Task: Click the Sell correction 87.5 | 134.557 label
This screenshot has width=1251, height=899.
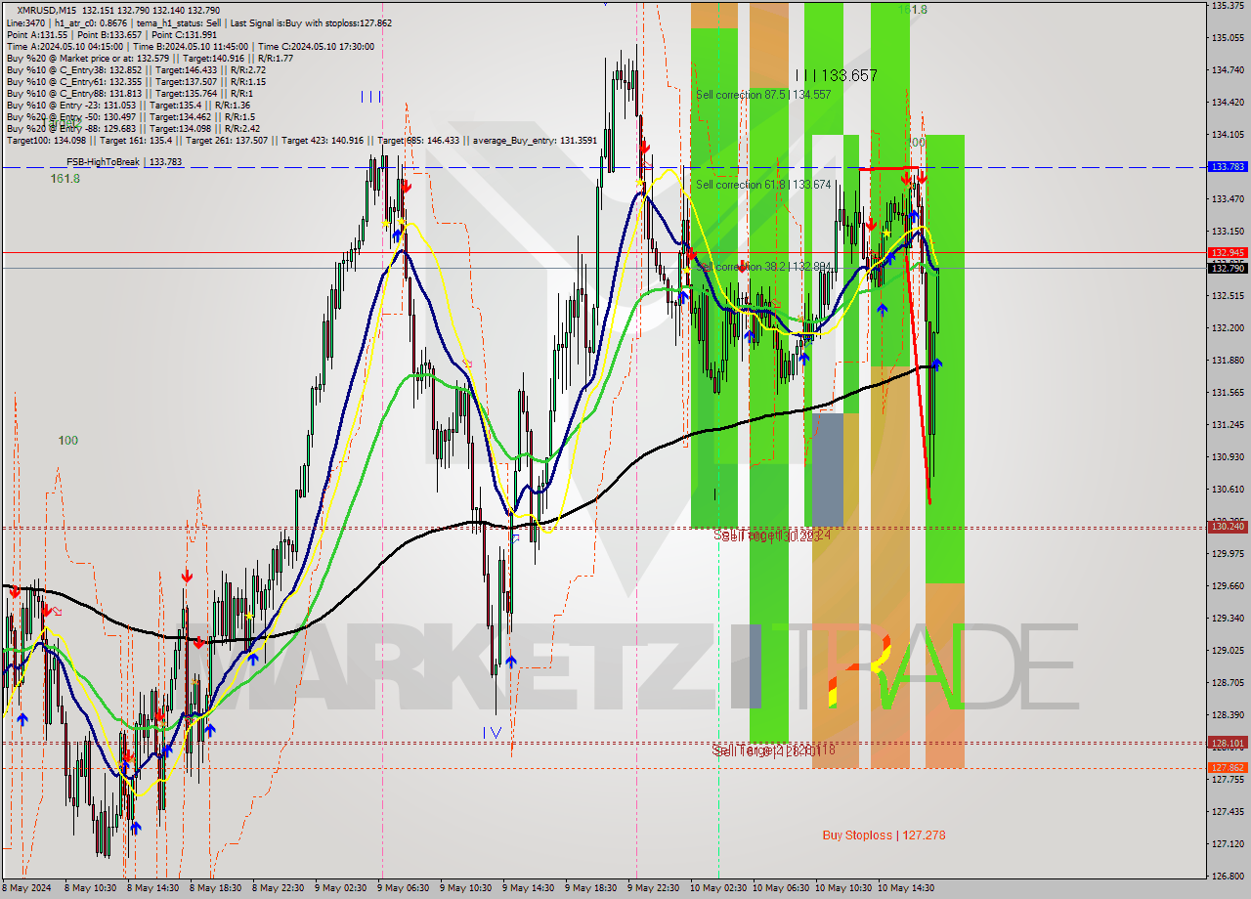Action: 763,95
